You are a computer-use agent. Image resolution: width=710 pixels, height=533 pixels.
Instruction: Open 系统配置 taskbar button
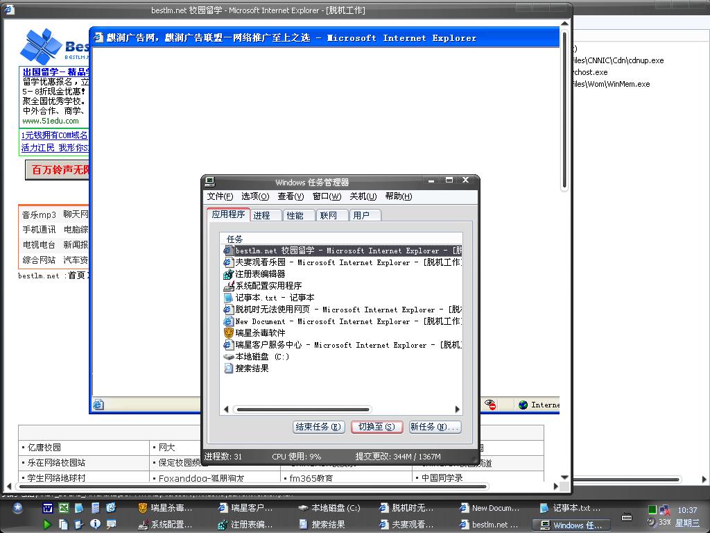point(165,525)
